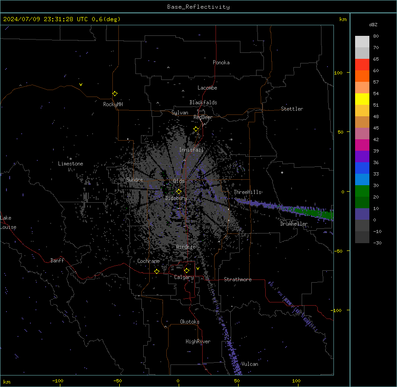Image resolution: width=397 pixels, height=387 pixels.
Task: Click the RockyMH label
Action: [113, 104]
